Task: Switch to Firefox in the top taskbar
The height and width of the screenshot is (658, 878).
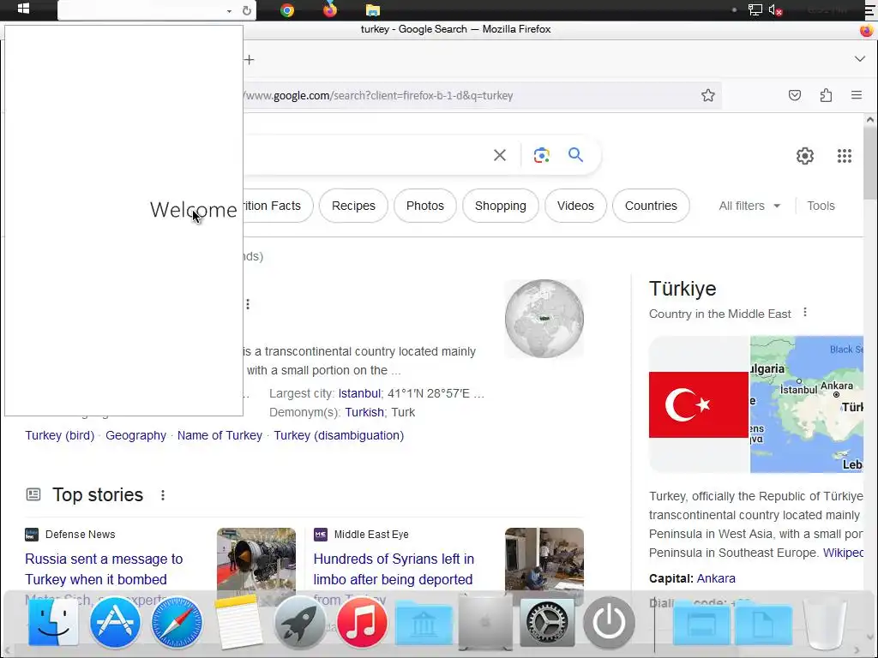Action: click(330, 9)
